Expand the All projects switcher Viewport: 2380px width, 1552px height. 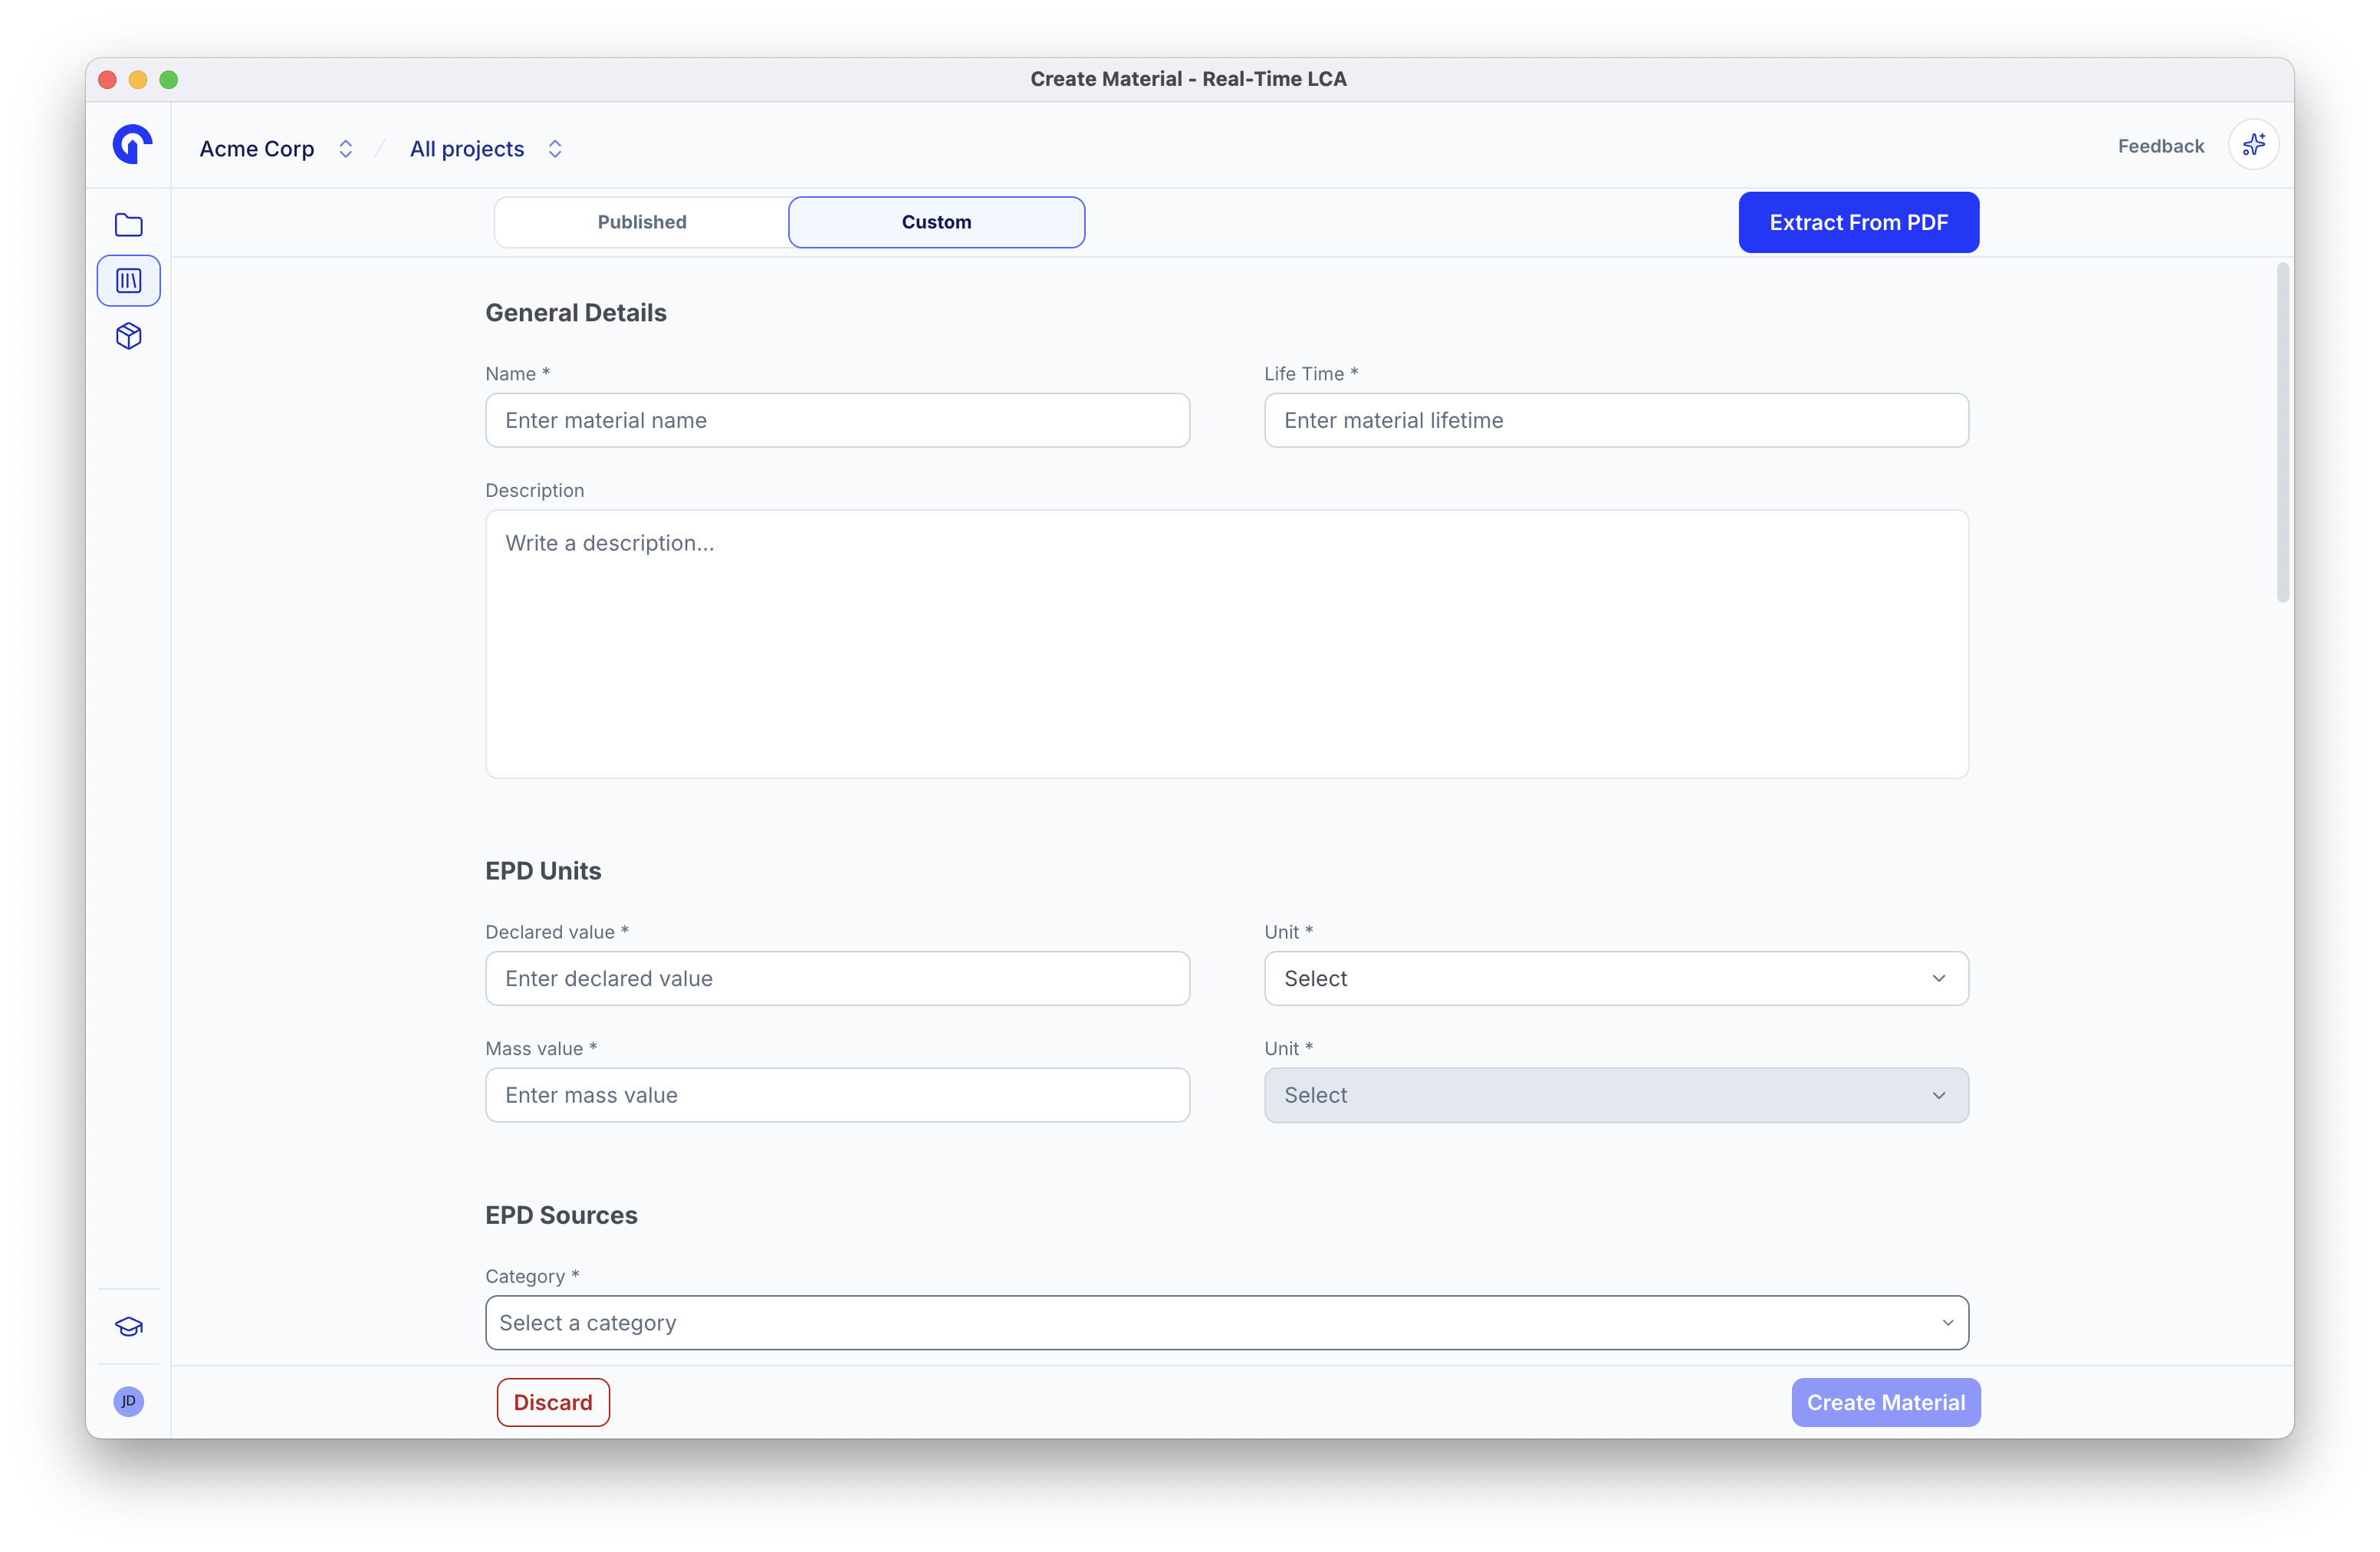click(555, 149)
